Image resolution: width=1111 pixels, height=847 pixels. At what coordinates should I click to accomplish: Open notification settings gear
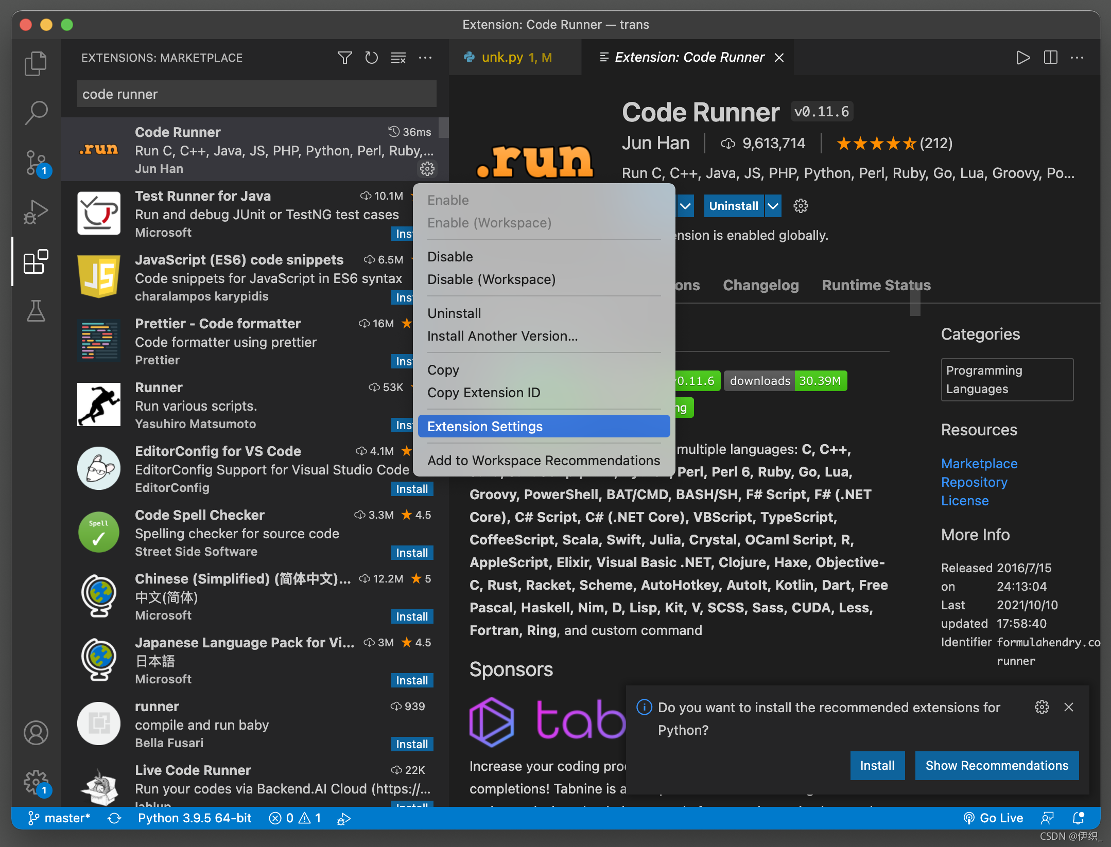click(x=1042, y=707)
